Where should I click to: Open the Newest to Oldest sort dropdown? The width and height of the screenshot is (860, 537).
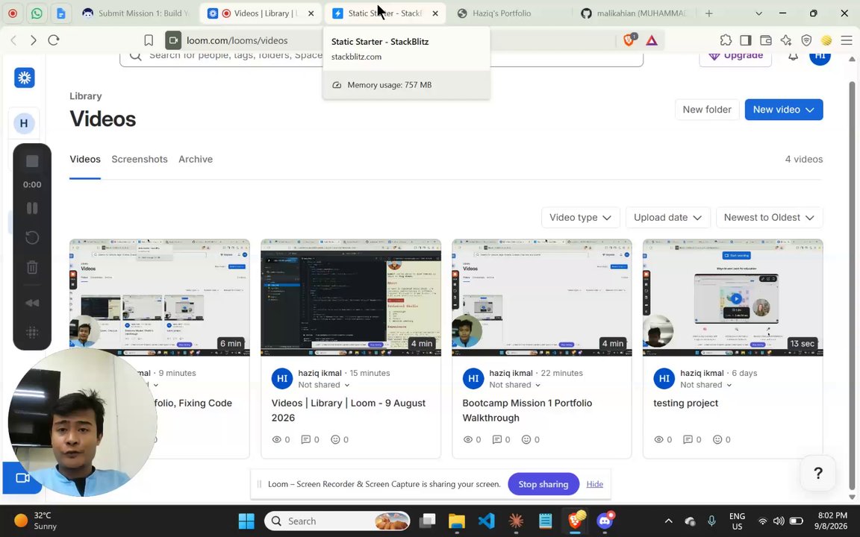769,218
